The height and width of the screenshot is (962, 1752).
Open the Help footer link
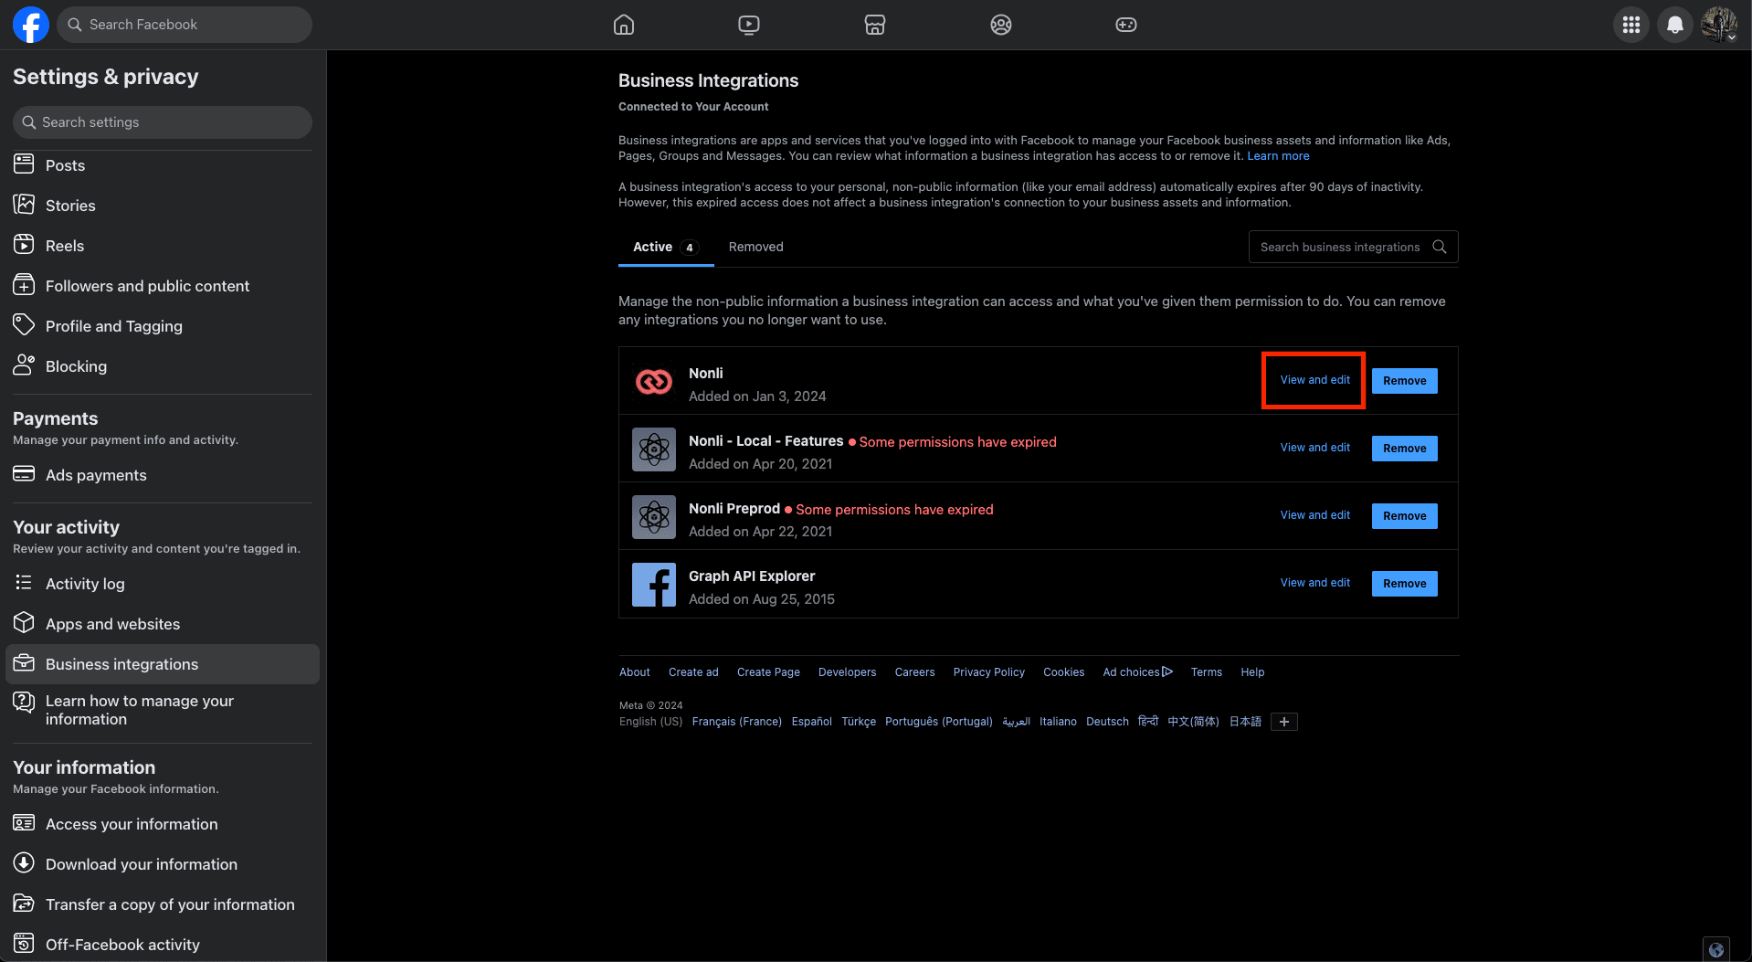click(x=1252, y=672)
